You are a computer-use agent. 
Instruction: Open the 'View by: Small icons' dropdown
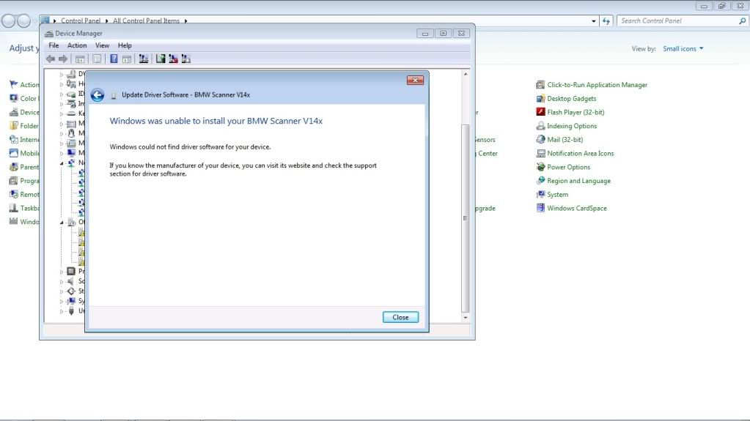(x=683, y=49)
